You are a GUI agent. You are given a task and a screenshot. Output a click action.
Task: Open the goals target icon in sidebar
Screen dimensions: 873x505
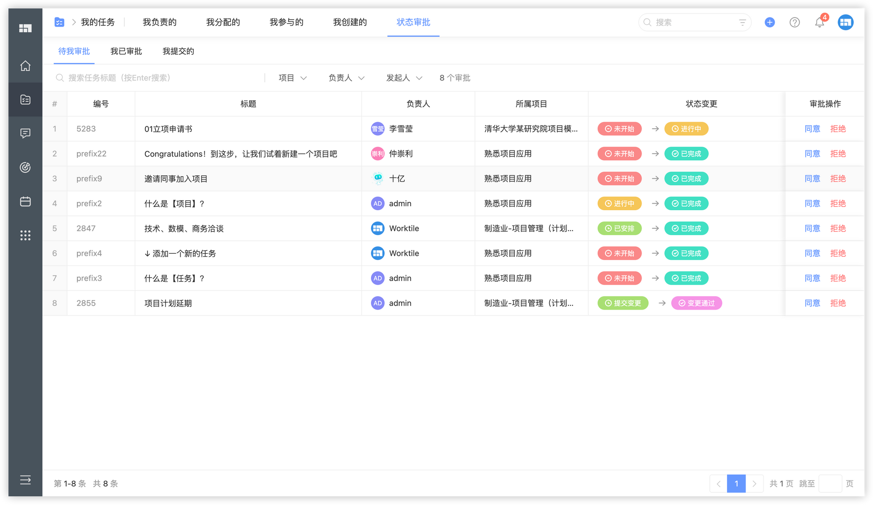pyautogui.click(x=25, y=167)
